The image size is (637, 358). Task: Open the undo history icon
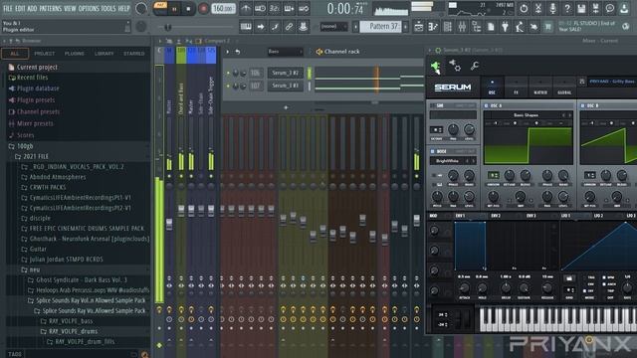click(524, 8)
